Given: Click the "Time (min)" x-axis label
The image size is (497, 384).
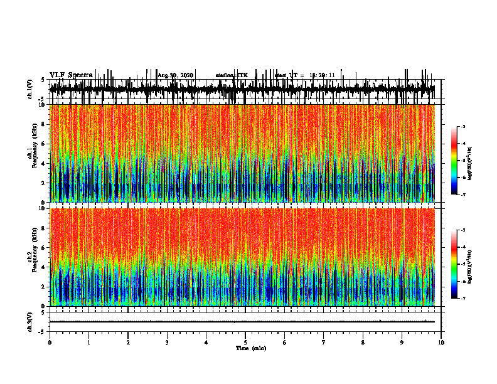Looking at the screenshot, I should (251, 348).
